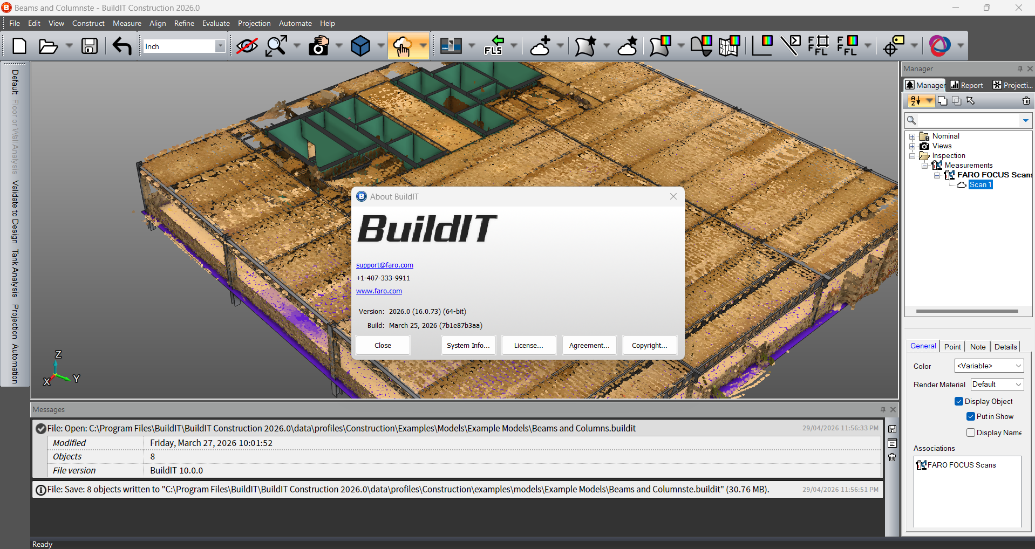Click the System Info... button
The height and width of the screenshot is (549, 1035).
coord(468,345)
